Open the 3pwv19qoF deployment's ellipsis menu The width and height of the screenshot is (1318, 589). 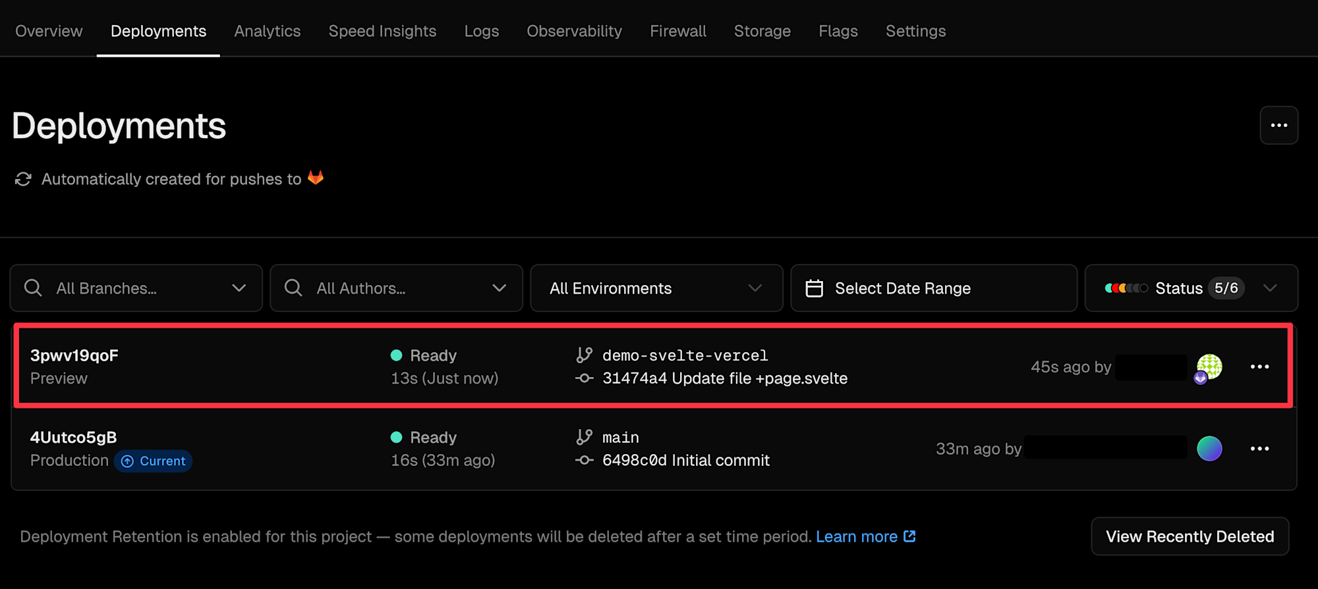(x=1259, y=367)
